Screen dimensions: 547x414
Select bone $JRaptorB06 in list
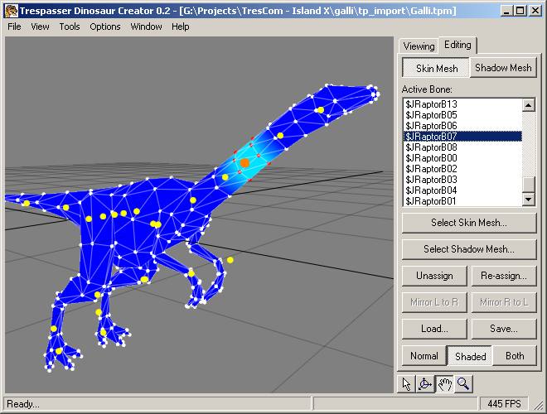tap(462, 126)
